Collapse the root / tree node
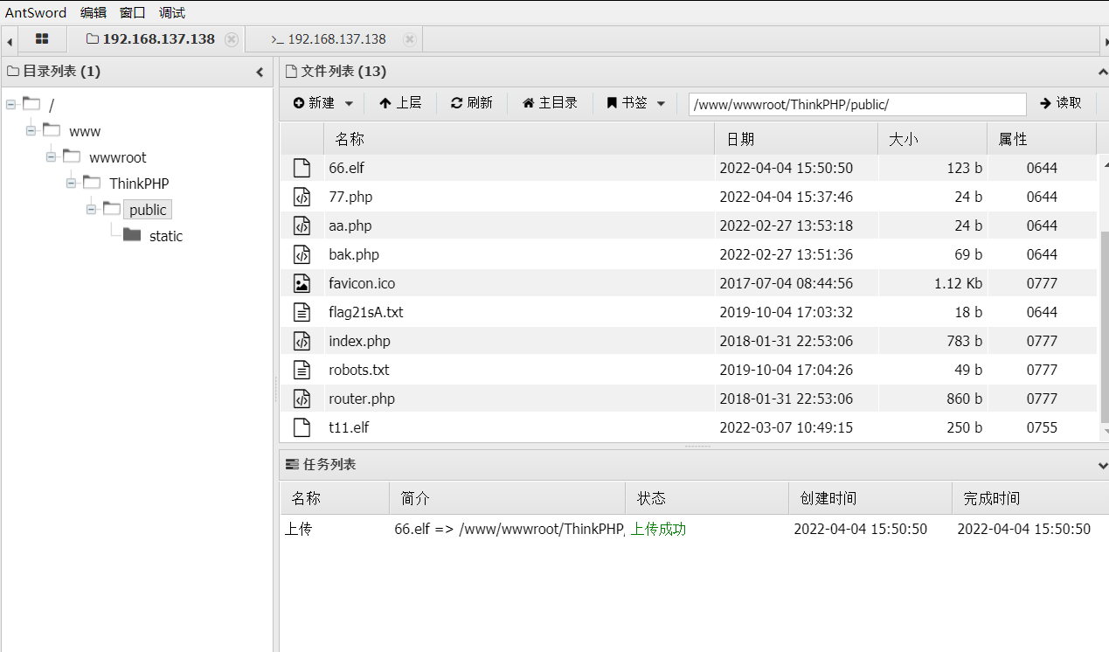This screenshot has width=1109, height=652. (x=11, y=104)
